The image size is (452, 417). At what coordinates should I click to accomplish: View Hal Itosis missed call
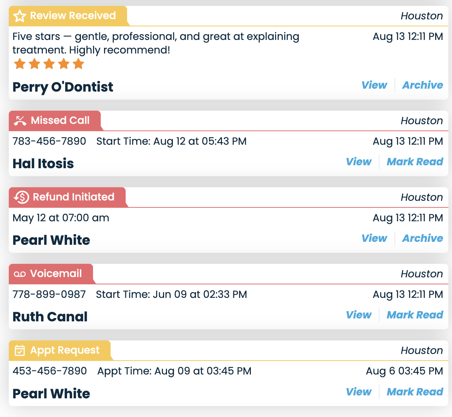pos(359,162)
